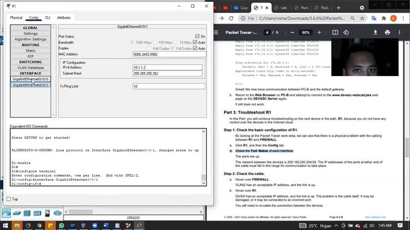Open Microsoft Word from the taskbar
410x230 pixels.
pyautogui.click(x=106, y=226)
